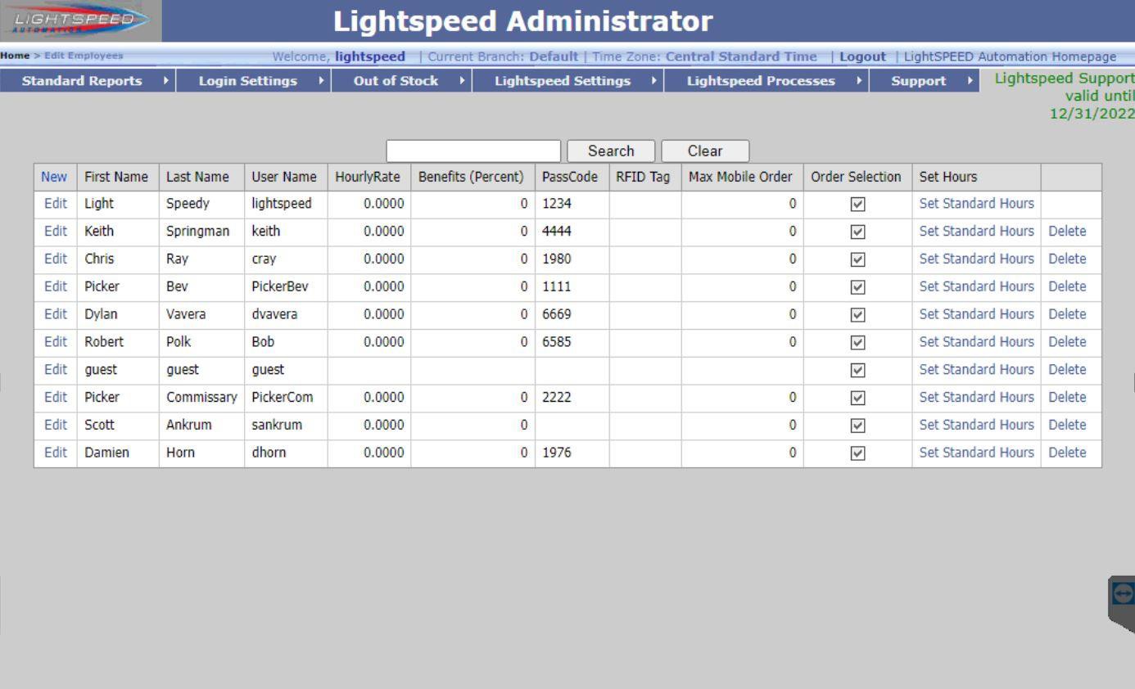Click the Edit Employees breadcrumb text
Screen dimensions: 1135x689
(84, 56)
